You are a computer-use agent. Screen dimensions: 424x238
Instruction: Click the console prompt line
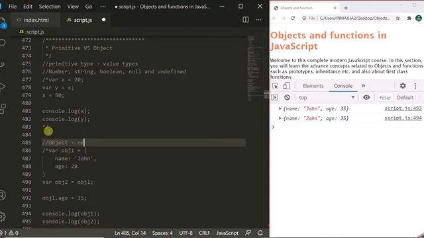pyautogui.click(x=346, y=127)
